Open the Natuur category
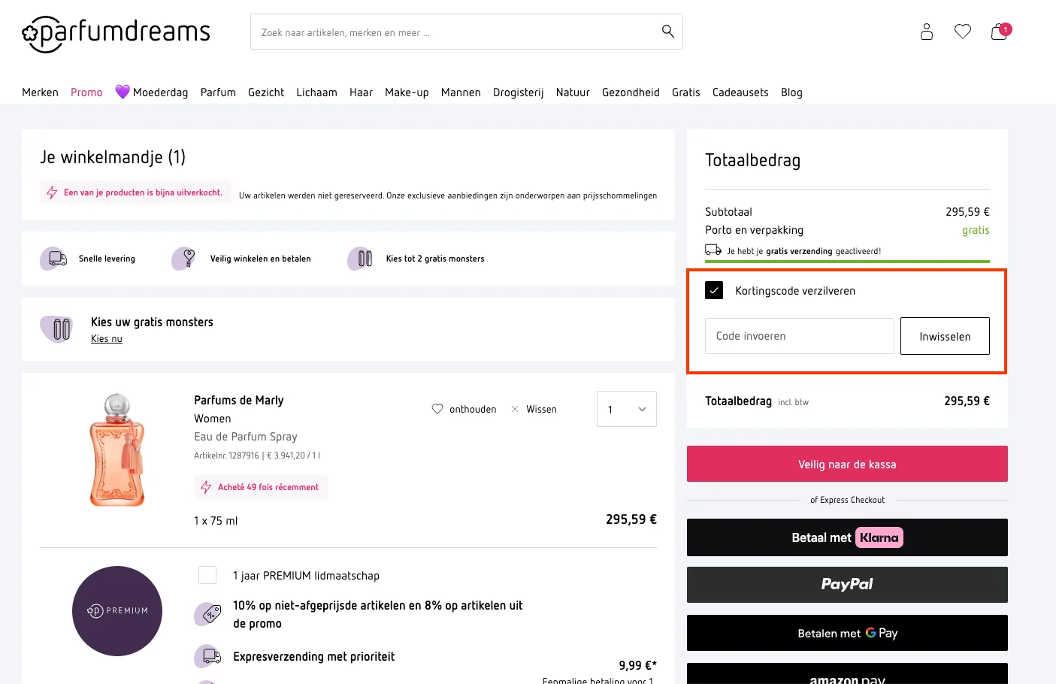This screenshot has height=684, width=1056. click(573, 92)
